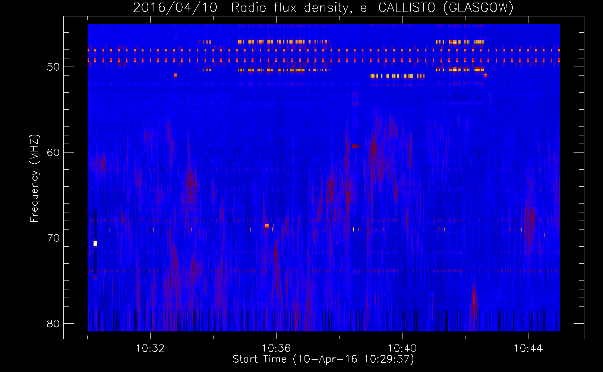The width and height of the screenshot is (603, 372).
Task: Click the 50 frequency tick label
Action: pos(53,67)
